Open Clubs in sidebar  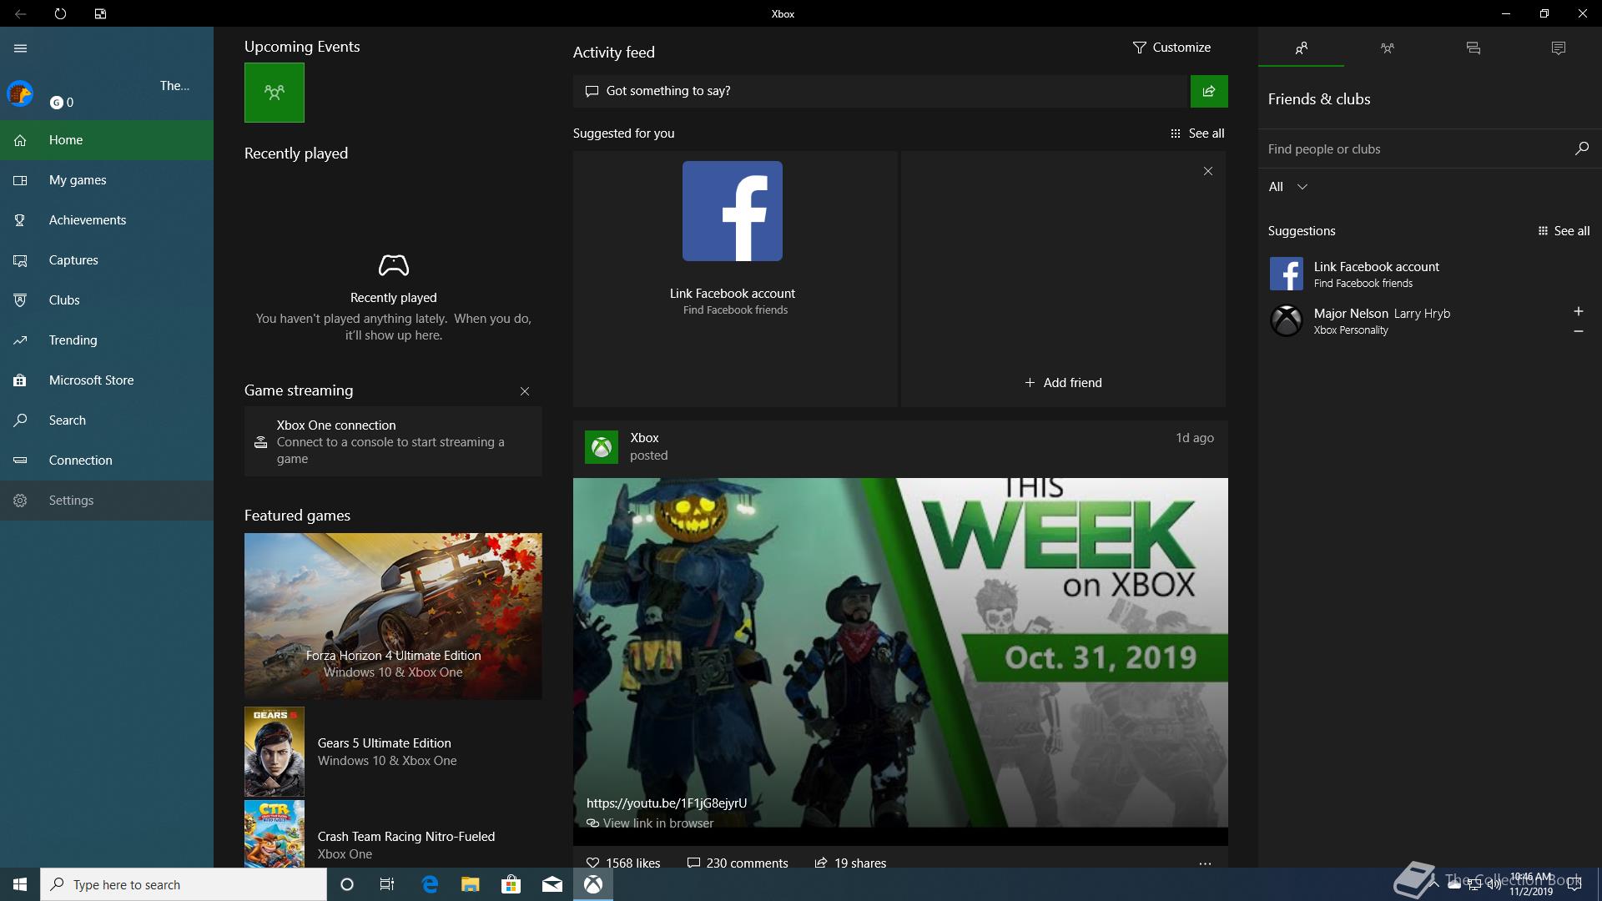coord(107,300)
